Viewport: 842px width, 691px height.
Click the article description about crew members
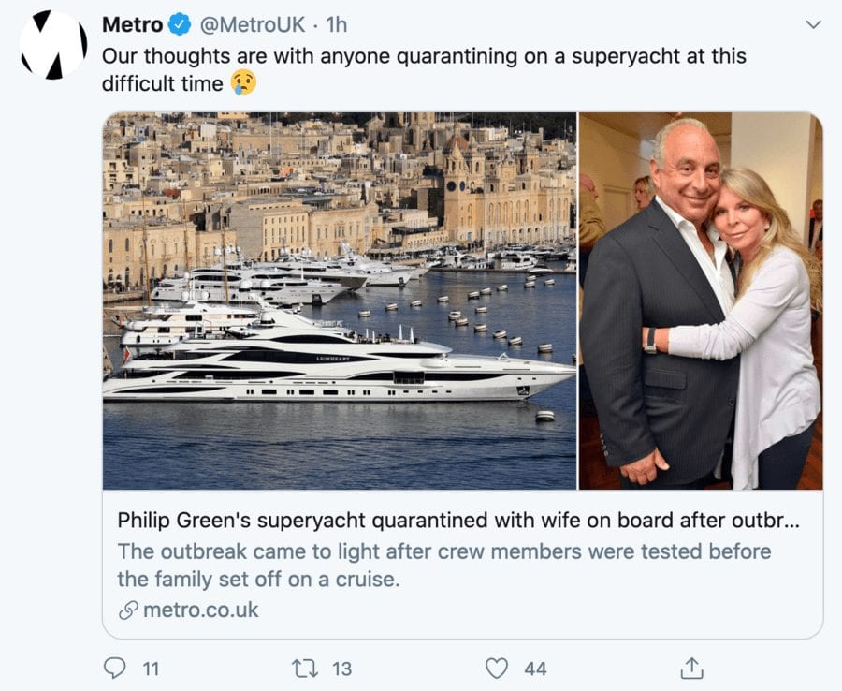tap(444, 565)
